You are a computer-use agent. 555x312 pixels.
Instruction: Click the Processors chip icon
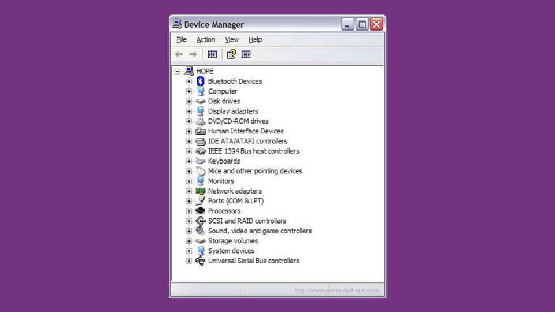201,211
